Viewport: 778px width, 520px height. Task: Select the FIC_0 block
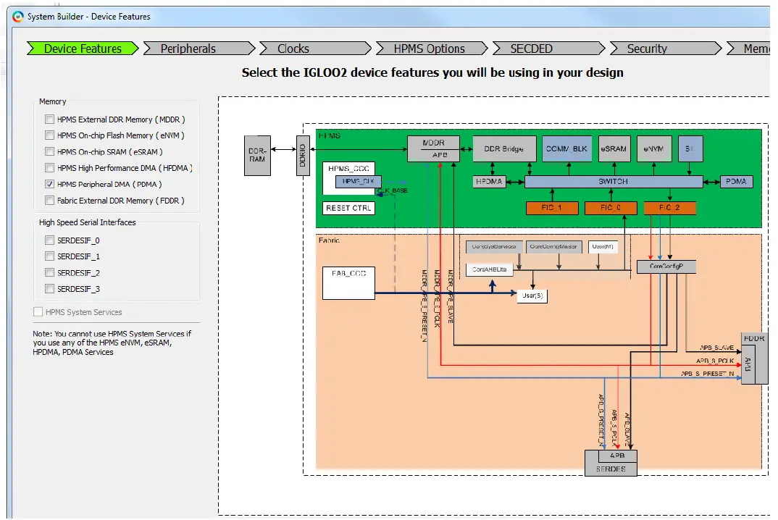tap(609, 207)
